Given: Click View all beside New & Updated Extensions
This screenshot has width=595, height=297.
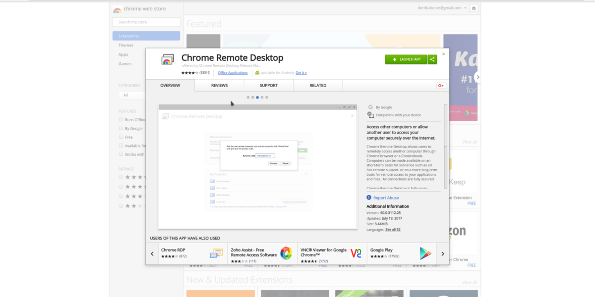Looking at the screenshot, I should coord(470,282).
